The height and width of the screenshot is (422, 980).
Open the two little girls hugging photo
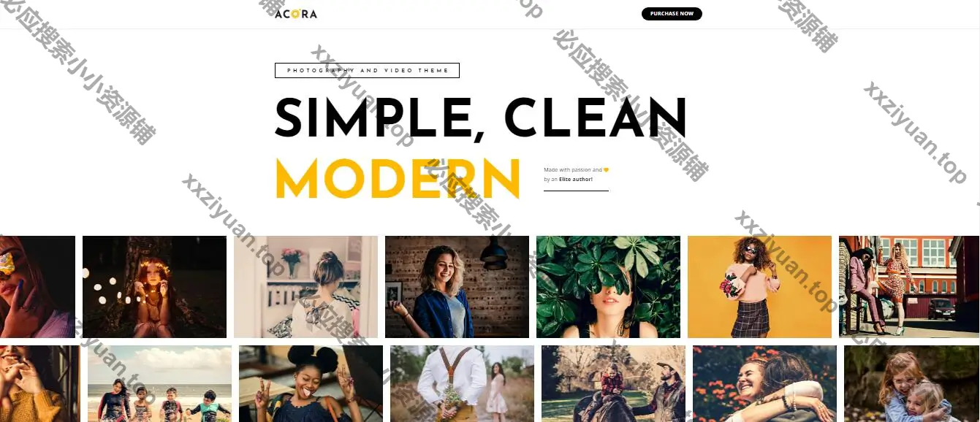pyautogui.click(x=912, y=384)
